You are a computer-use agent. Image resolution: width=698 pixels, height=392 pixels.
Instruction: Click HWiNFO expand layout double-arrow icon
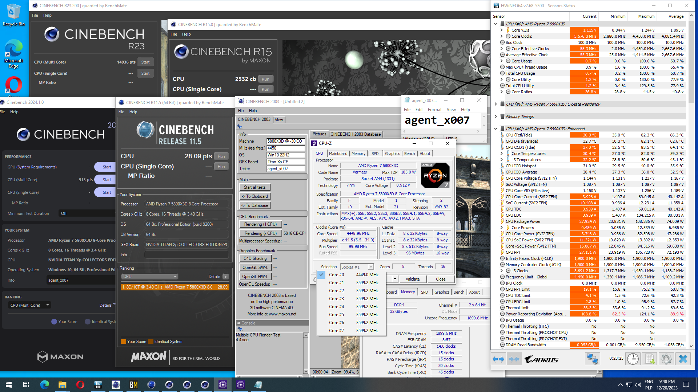(x=498, y=359)
